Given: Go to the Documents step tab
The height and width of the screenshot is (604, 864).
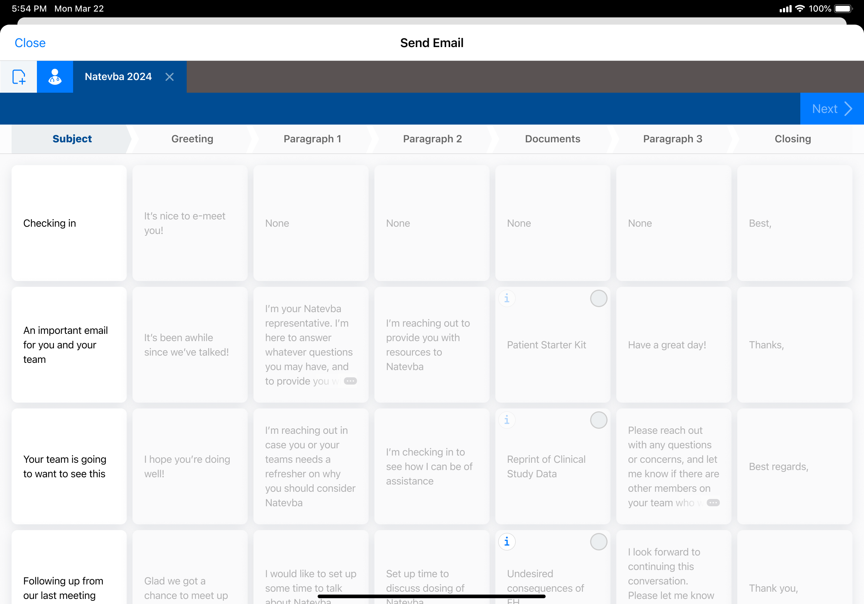Looking at the screenshot, I should pos(552,139).
